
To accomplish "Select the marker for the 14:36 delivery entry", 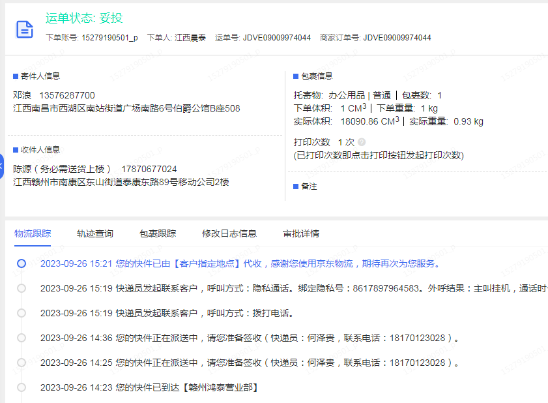I will point(22,338).
